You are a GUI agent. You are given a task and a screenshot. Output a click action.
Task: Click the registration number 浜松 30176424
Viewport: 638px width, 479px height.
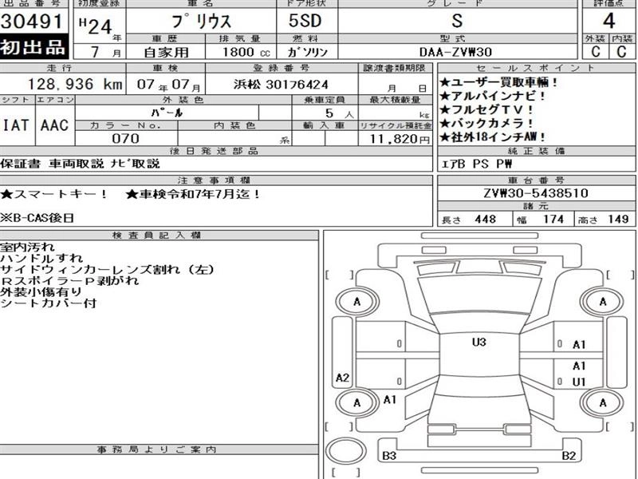(281, 85)
